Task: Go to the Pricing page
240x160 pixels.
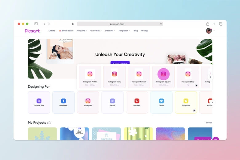Action: click(x=144, y=31)
